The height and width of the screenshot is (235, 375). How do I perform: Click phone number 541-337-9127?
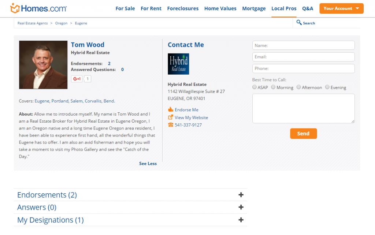[x=188, y=125]
